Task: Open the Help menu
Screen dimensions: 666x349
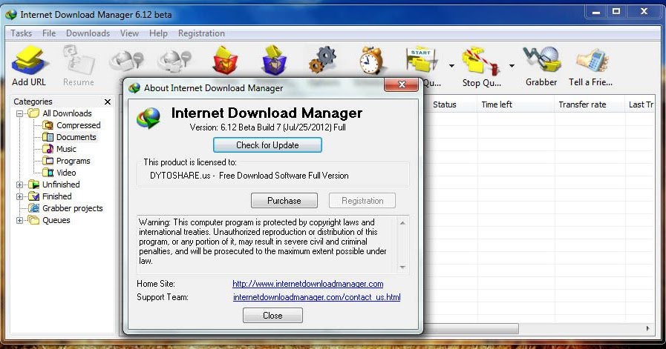Action: [158, 33]
